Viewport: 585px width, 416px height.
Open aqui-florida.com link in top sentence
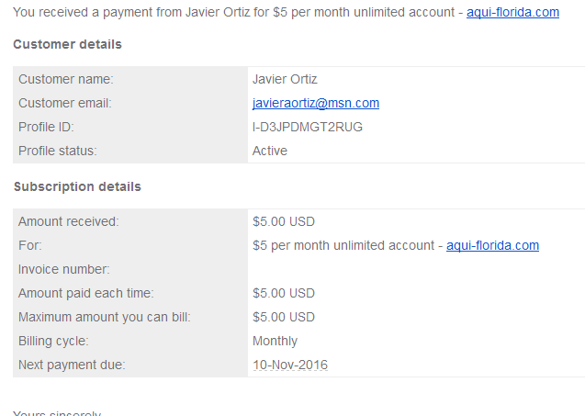(x=512, y=12)
